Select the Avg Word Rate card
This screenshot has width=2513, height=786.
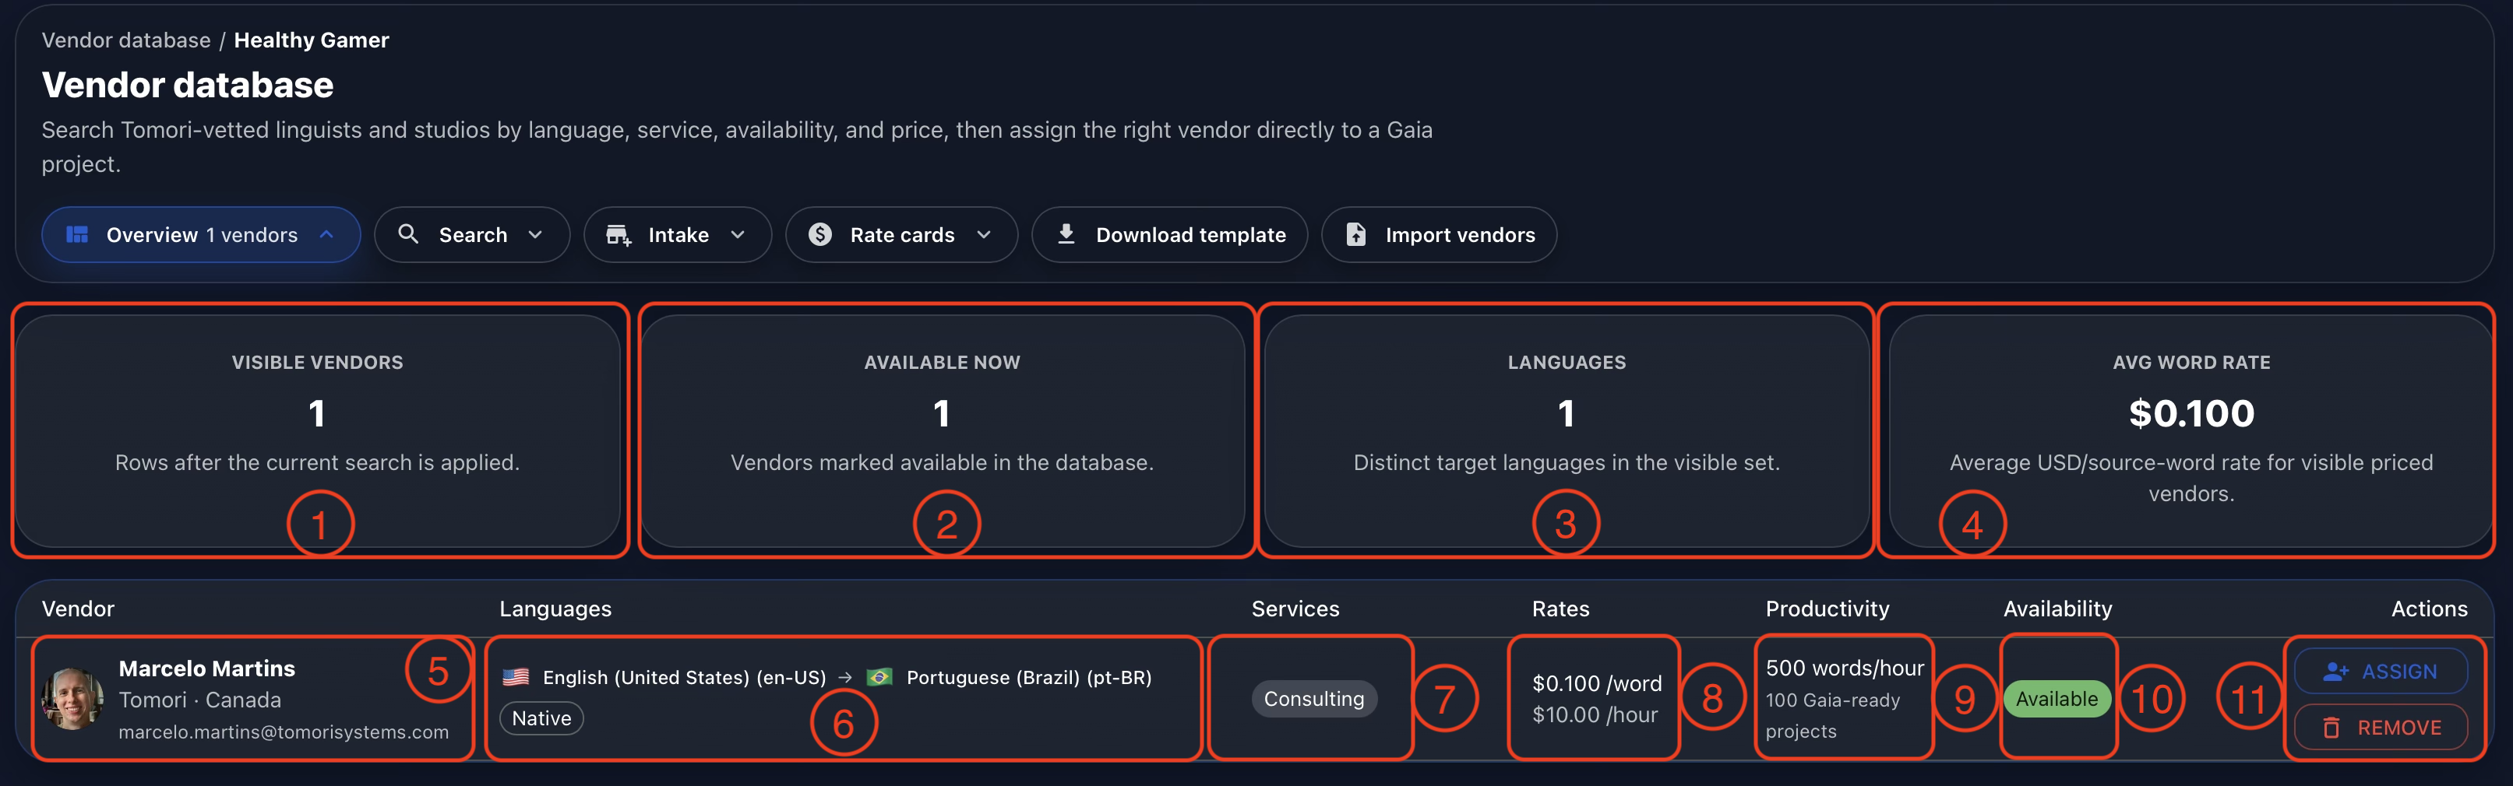click(x=2191, y=430)
